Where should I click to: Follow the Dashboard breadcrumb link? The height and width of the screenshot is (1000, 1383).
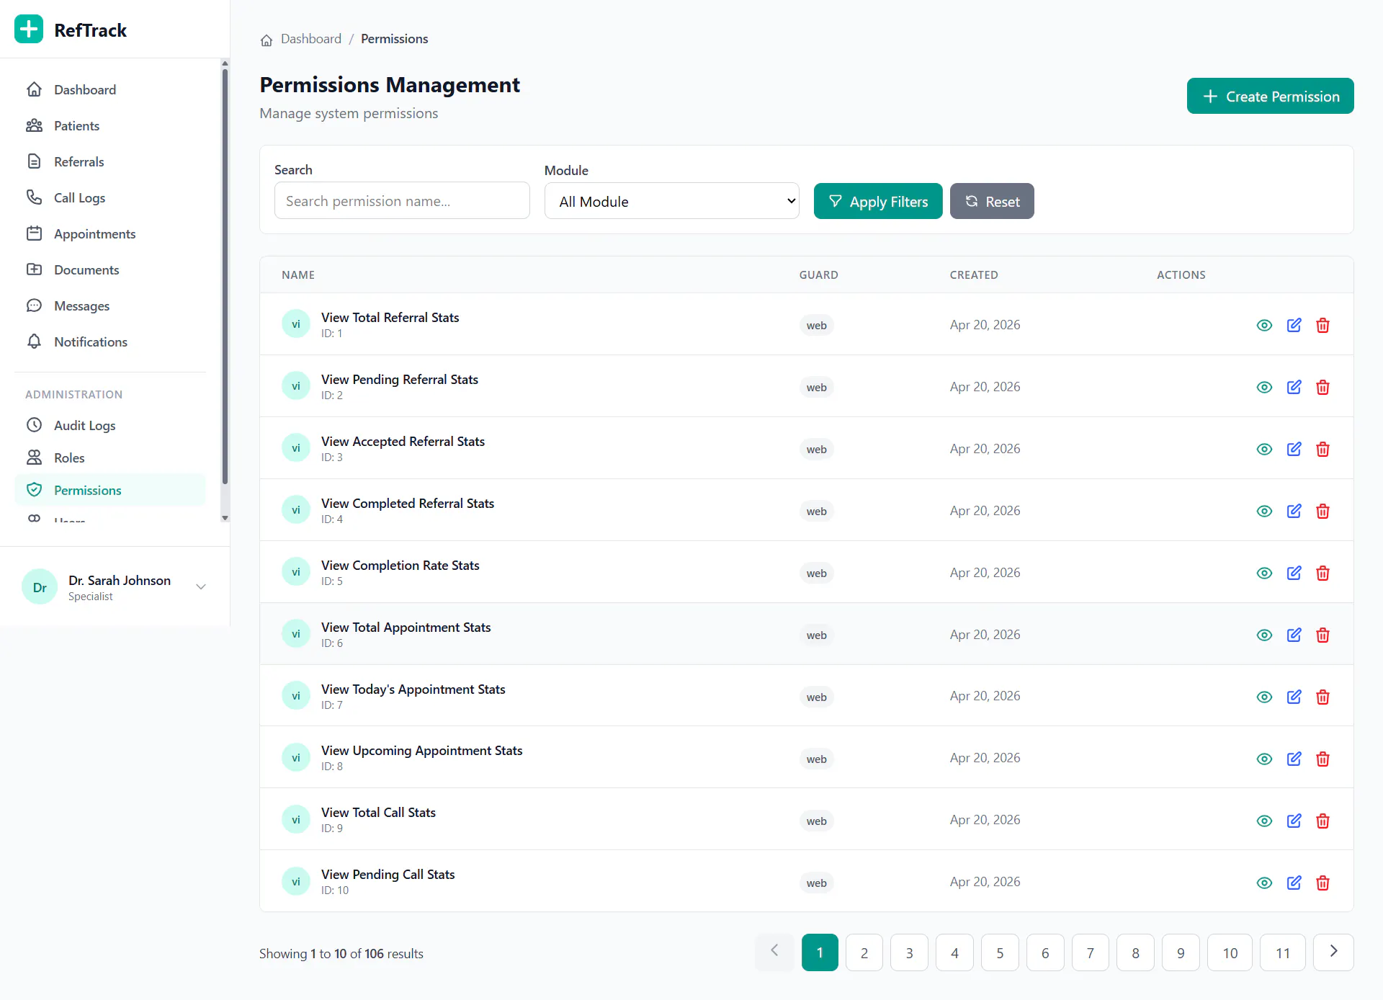311,39
